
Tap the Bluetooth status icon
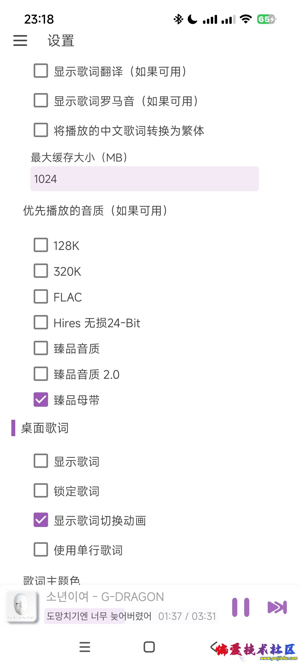(178, 19)
